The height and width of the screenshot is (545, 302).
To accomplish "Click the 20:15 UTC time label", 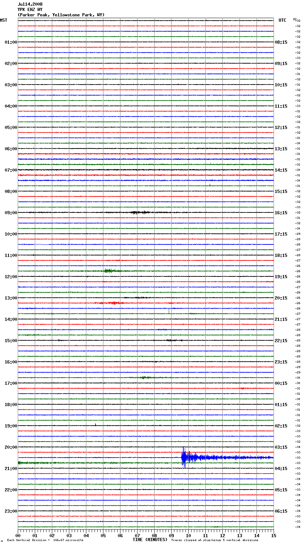I will pos(281,298).
